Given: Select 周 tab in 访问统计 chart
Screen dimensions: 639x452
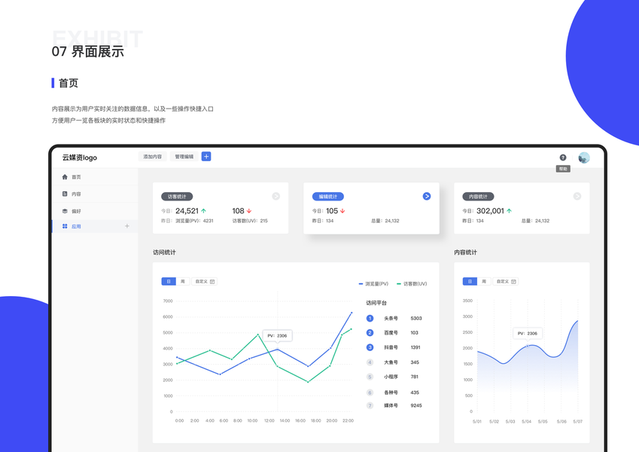Looking at the screenshot, I should click(183, 282).
